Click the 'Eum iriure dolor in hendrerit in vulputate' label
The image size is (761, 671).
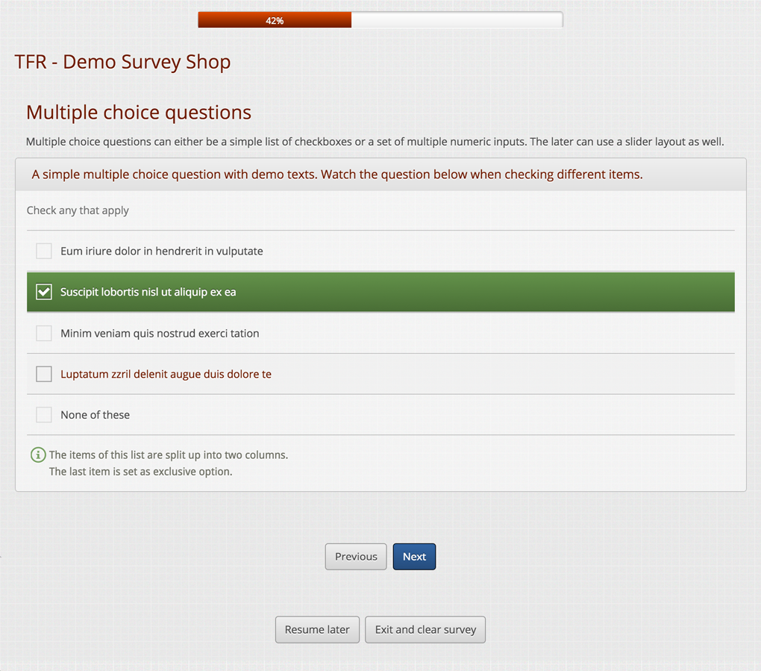click(x=161, y=252)
